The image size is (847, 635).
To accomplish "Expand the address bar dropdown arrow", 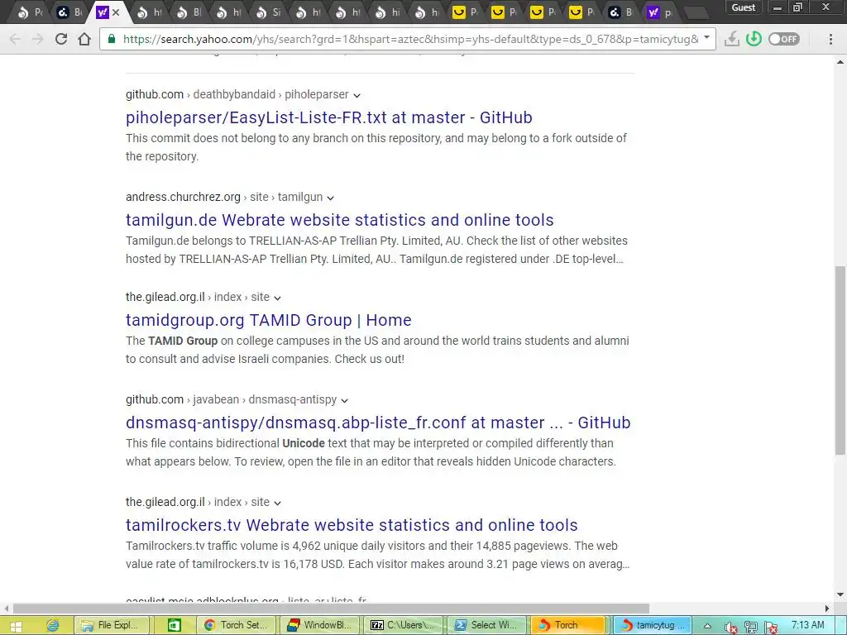I will tap(706, 38).
